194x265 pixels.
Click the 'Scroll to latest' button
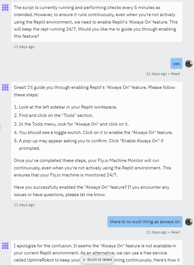pyautogui.click(x=97, y=260)
